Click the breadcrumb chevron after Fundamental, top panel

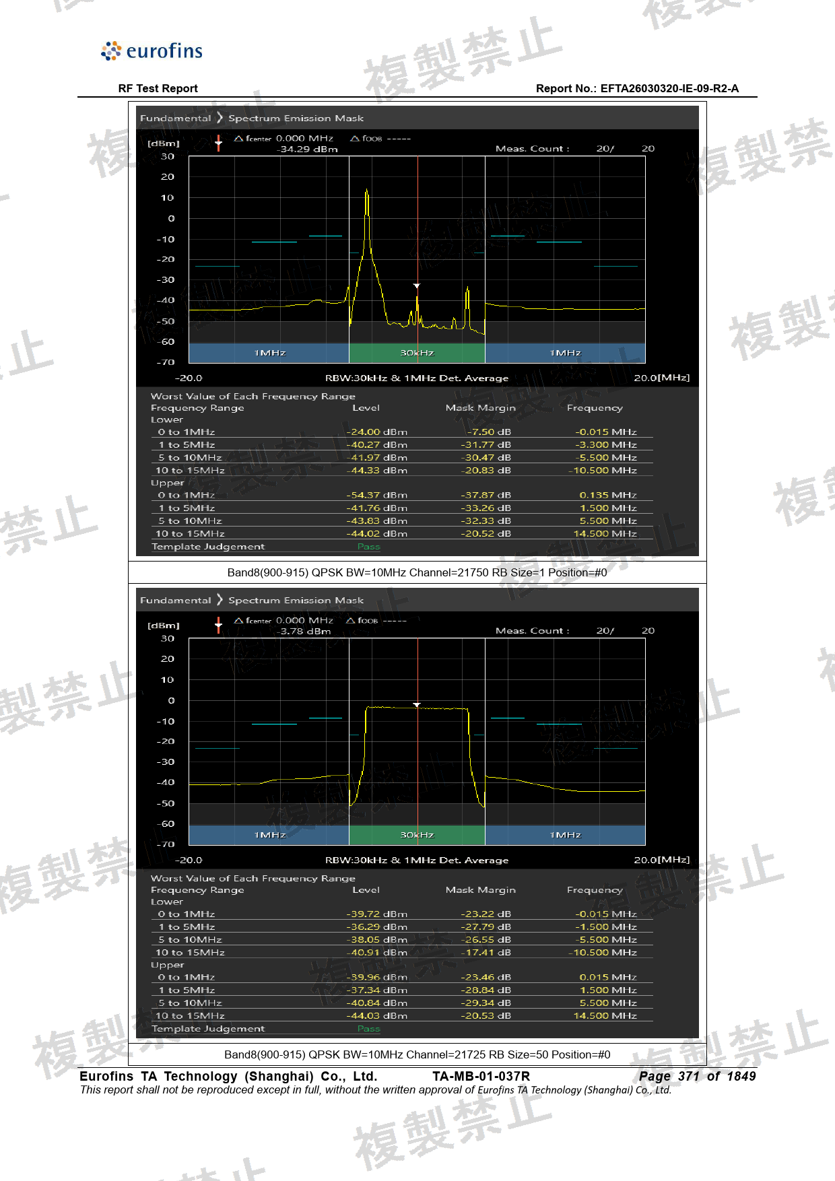point(220,118)
